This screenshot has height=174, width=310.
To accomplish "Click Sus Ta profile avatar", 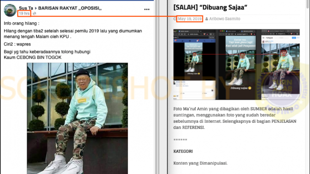I will 10,10.
